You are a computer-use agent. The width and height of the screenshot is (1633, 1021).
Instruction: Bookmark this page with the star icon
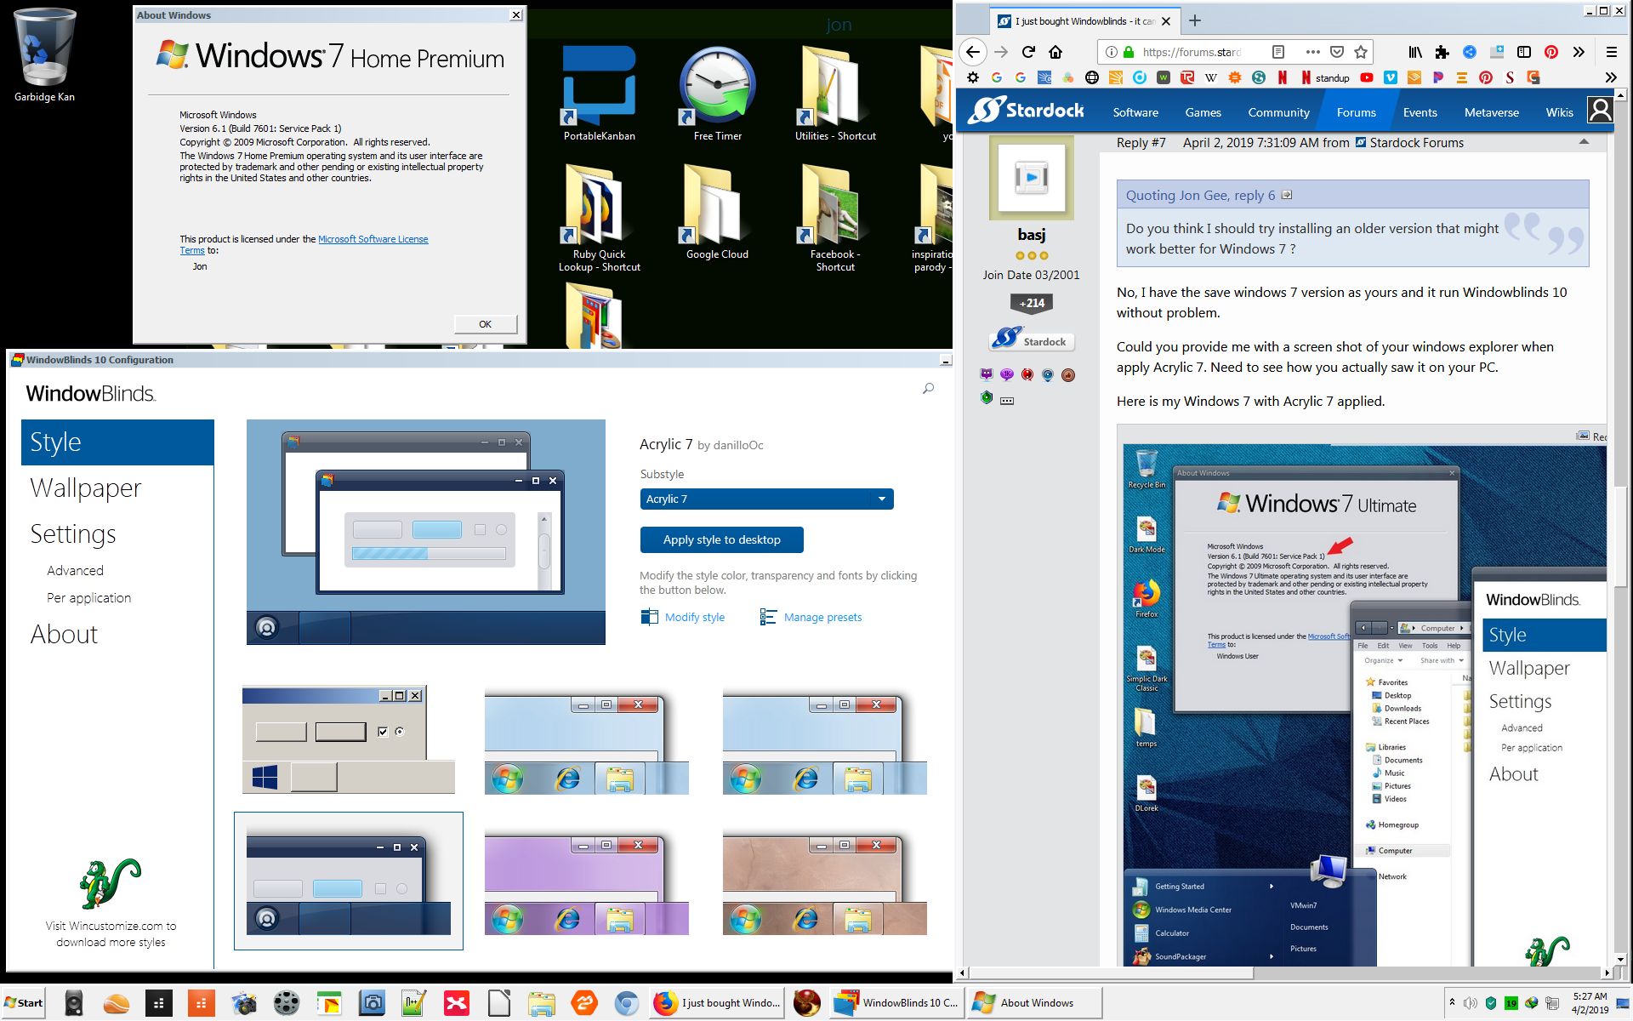click(x=1361, y=52)
